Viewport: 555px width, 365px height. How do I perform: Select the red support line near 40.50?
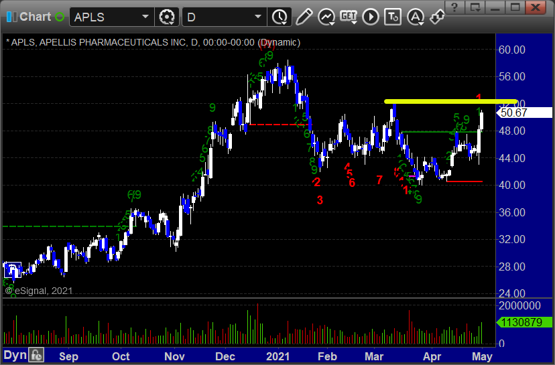[x=465, y=181]
